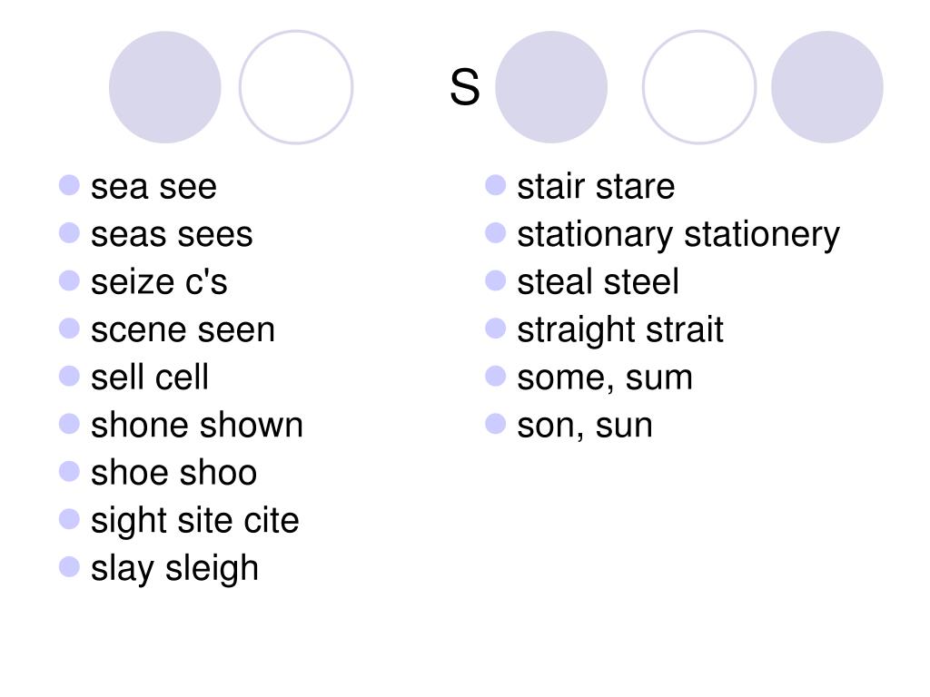Click the filled lavender circle at far left

(x=165, y=87)
